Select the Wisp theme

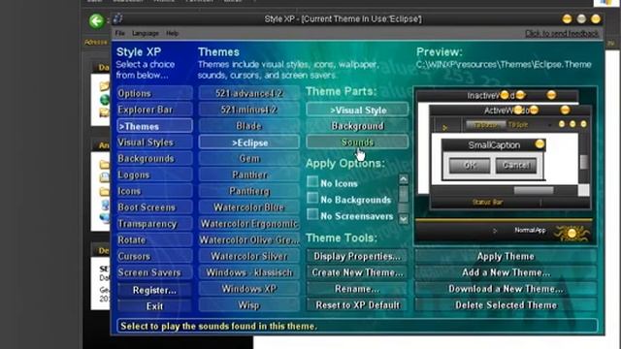point(248,305)
